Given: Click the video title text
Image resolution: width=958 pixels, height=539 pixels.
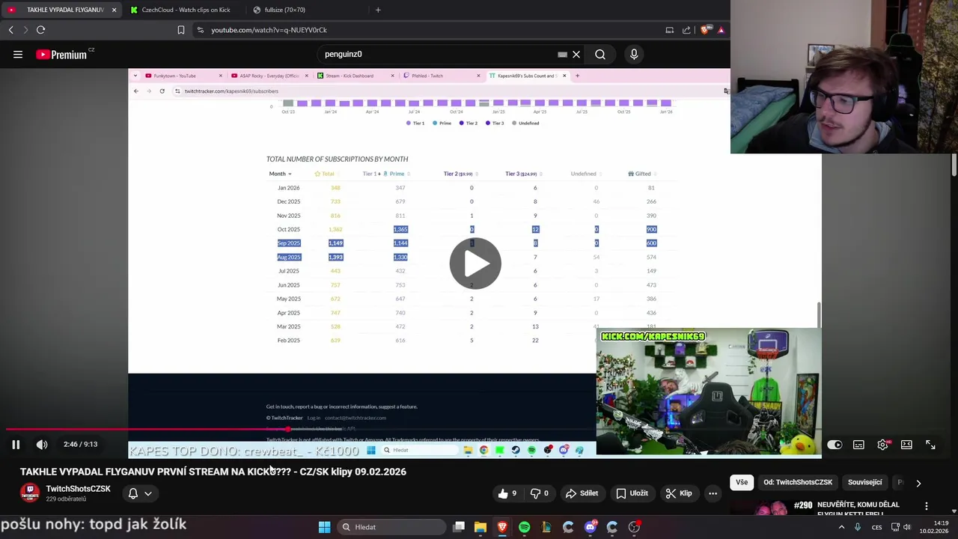Looking at the screenshot, I should pos(213,472).
